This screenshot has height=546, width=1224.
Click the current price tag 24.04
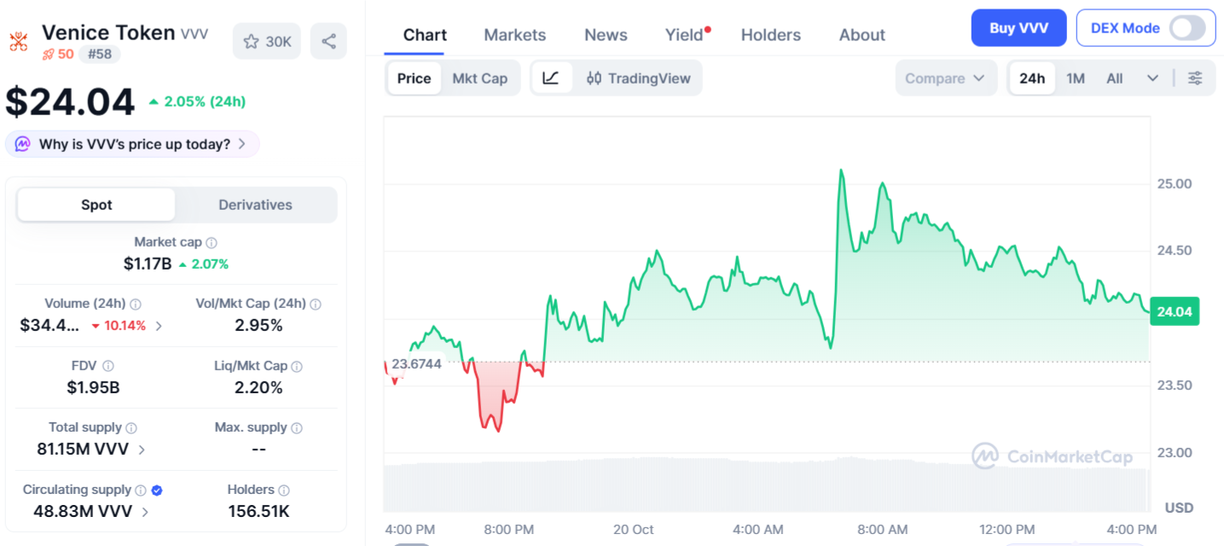pos(1174,312)
